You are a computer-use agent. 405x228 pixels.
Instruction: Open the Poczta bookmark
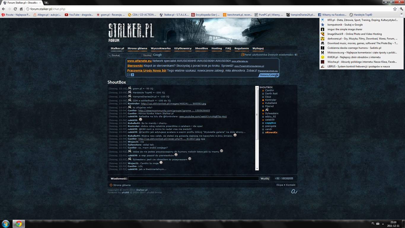(16, 15)
